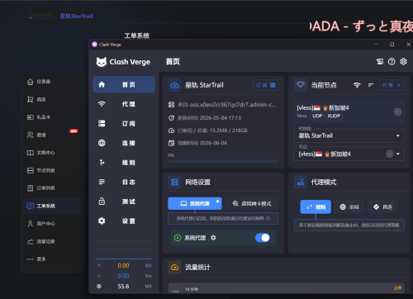Click the lightweight-mode icon in 首页 header
The width and height of the screenshot is (413, 299).
click(x=380, y=61)
